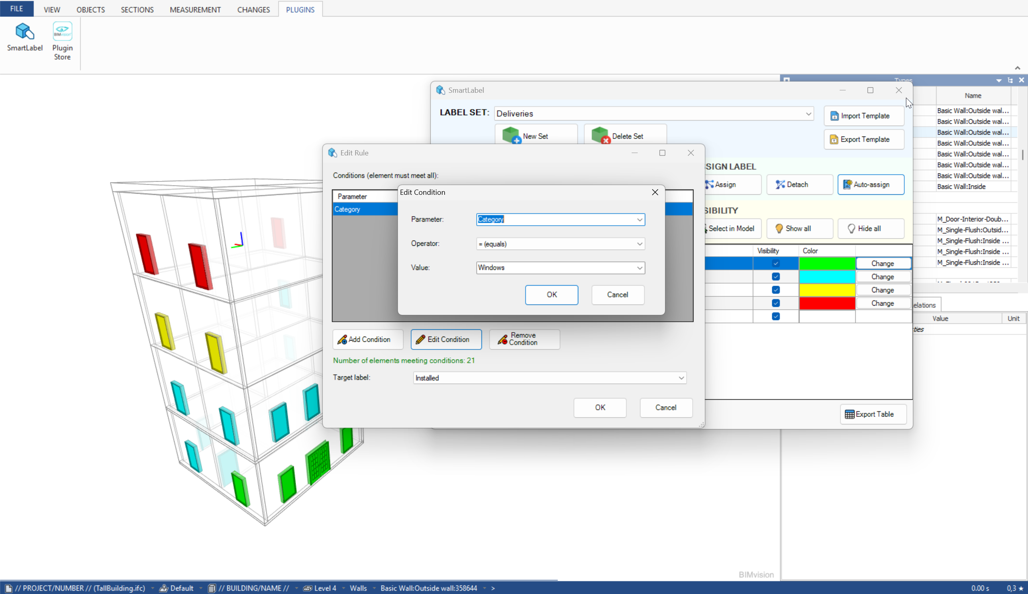Click Edit Condition button in Edit Rule

point(446,339)
